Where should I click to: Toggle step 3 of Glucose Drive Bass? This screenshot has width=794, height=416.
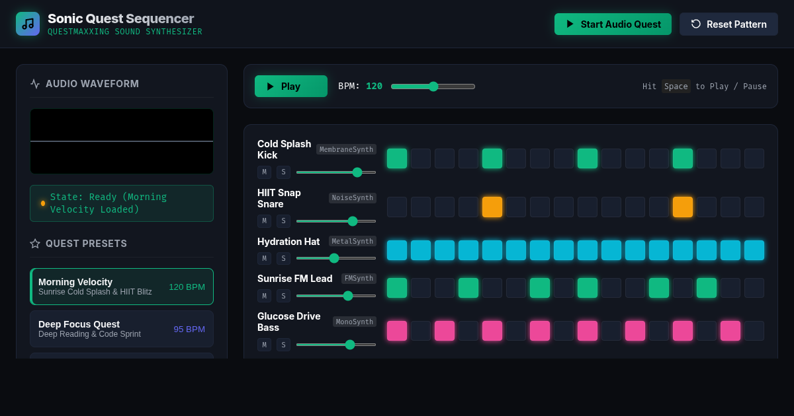tap(445, 331)
